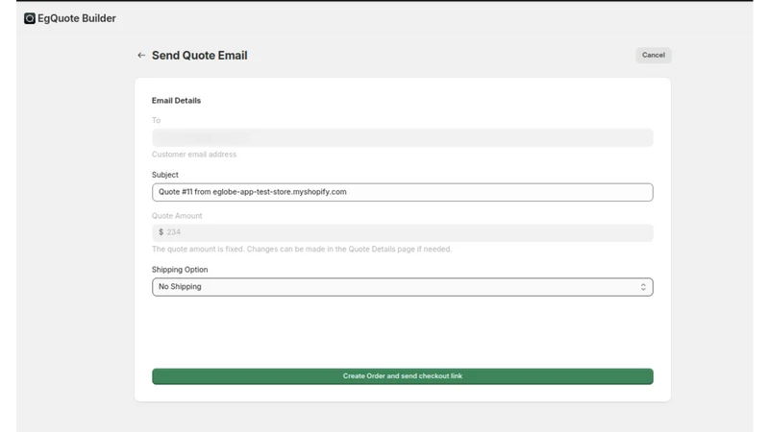Open the Shipping Option dropdown

pyautogui.click(x=402, y=287)
